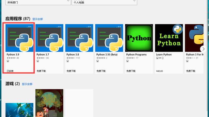Click the star rating of Python 3.10 (Beta)

click(x=101, y=58)
